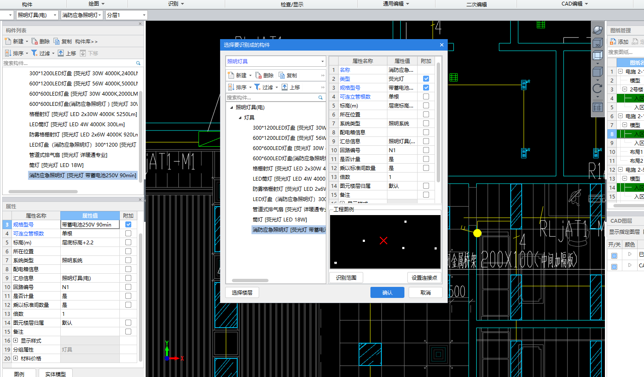This screenshot has width=644, height=377.
Task: Click the 识别范围 button
Action: point(346,278)
